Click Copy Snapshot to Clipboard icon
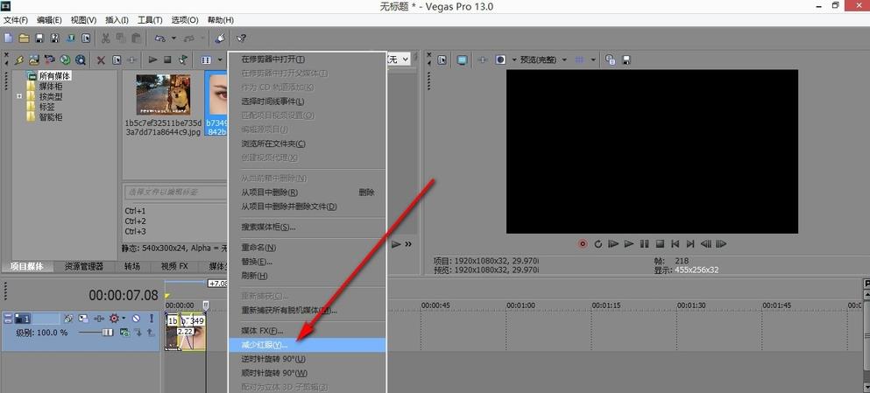 pyautogui.click(x=611, y=60)
